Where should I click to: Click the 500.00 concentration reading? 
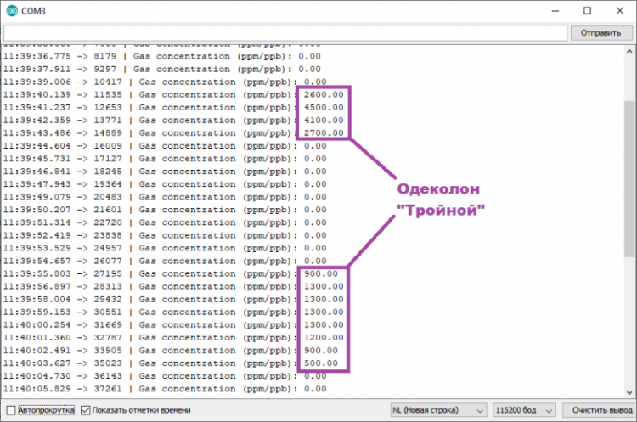321,363
